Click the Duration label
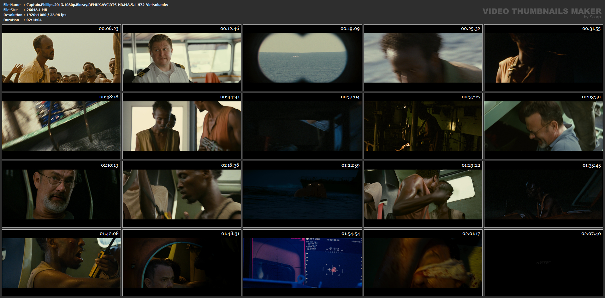Image resolution: width=605 pixels, height=298 pixels. [x=11, y=20]
